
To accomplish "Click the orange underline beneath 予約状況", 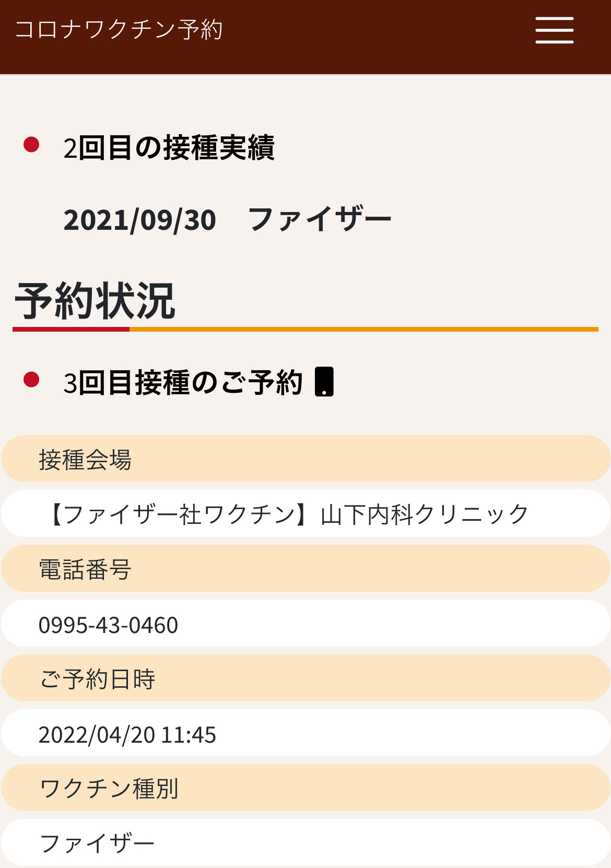I will coord(363,329).
